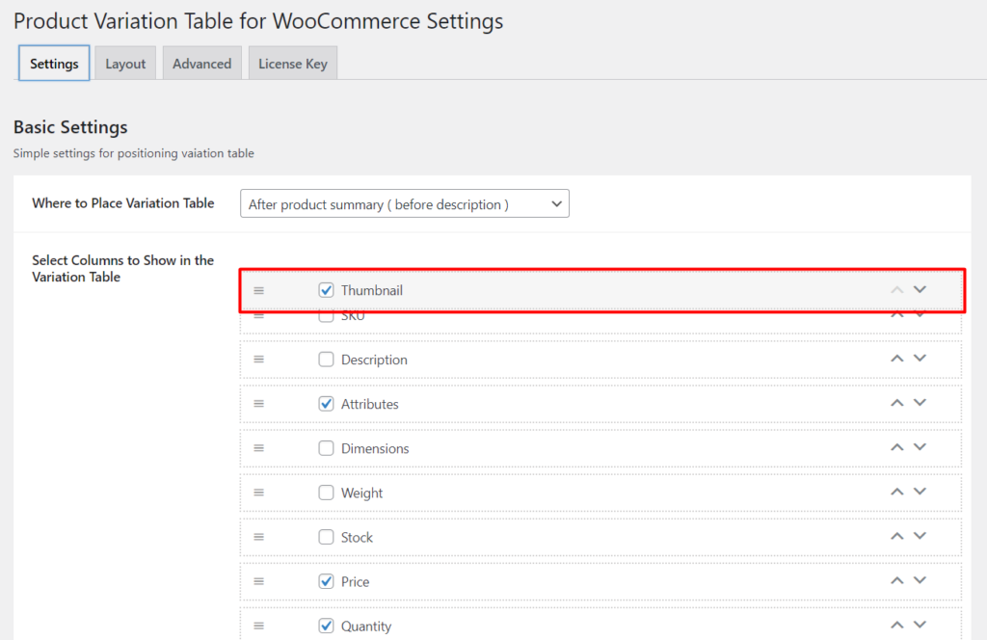This screenshot has width=987, height=640.
Task: Click the down arrow on the Attributes row
Action: pos(920,403)
